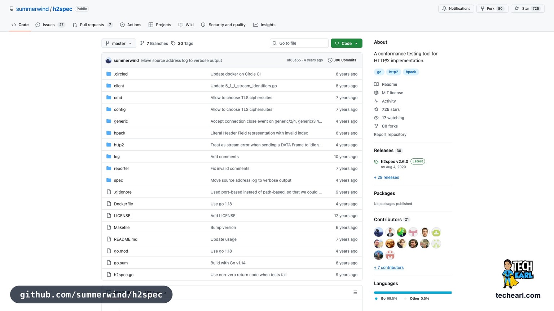Click the h2spec v2.6.0 release link
Screen dimensions: 554x311
pos(395,162)
